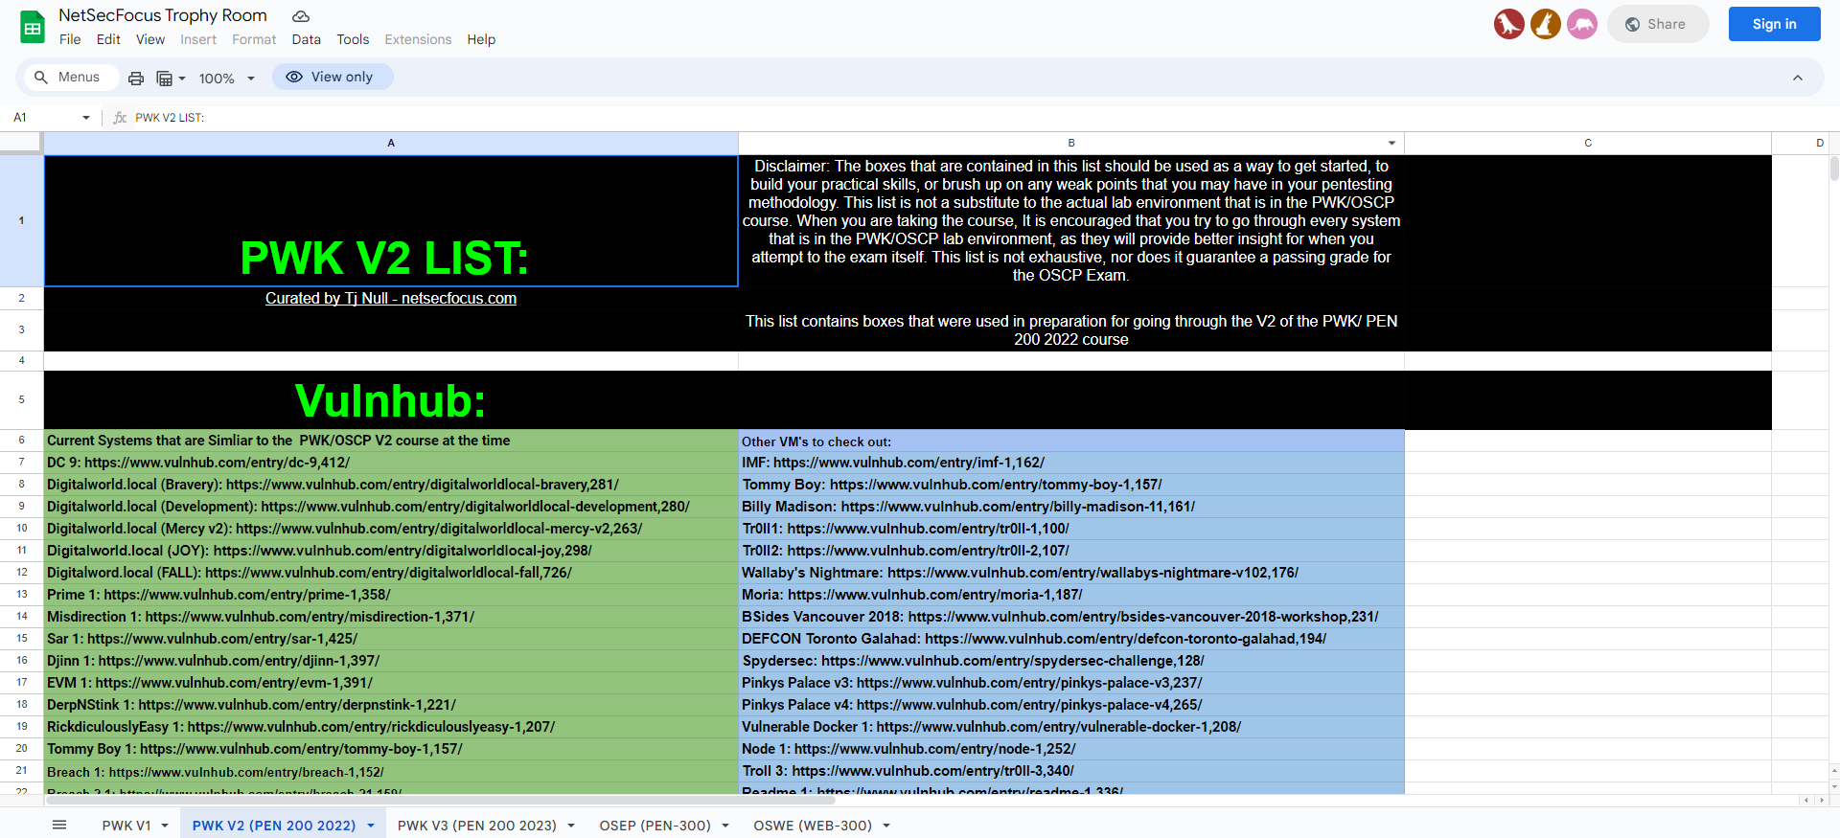Open the all sheets list icon
The width and height of the screenshot is (1840, 838).
(59, 825)
